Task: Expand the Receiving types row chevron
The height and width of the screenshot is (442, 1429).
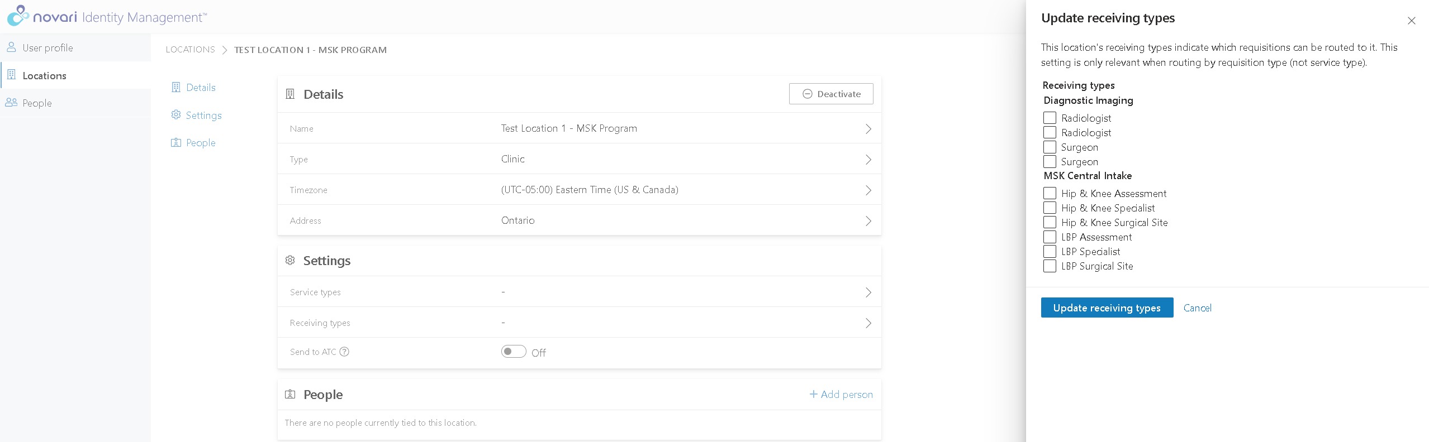Action: pos(868,323)
